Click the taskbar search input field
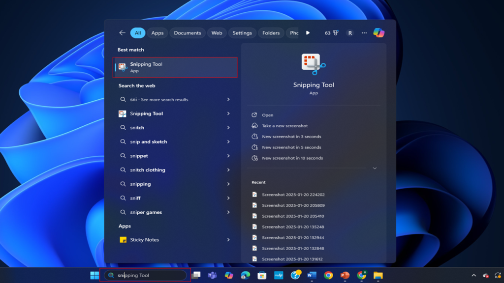The height and width of the screenshot is (283, 504). (145, 275)
